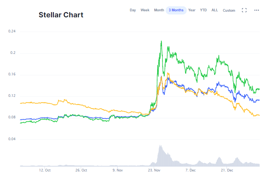Choose the Month time range
The width and height of the screenshot is (271, 176).
(159, 10)
